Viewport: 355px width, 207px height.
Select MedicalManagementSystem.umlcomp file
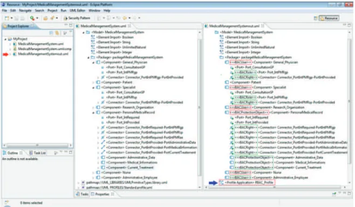coord(45,49)
